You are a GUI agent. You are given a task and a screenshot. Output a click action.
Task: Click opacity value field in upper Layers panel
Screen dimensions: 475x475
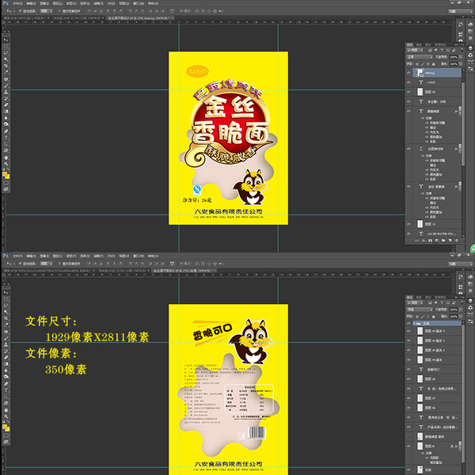pyautogui.click(x=454, y=57)
